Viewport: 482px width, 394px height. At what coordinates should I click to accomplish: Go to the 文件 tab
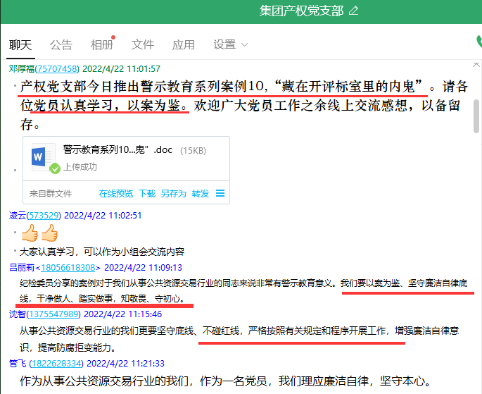(x=143, y=44)
